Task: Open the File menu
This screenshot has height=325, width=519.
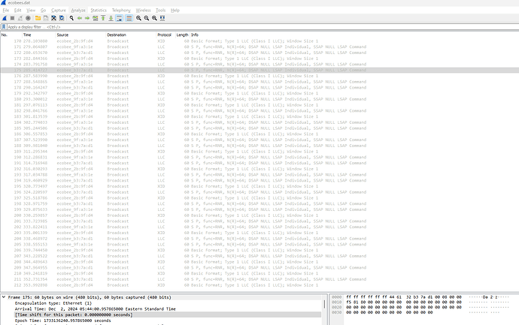Action: coord(6,11)
